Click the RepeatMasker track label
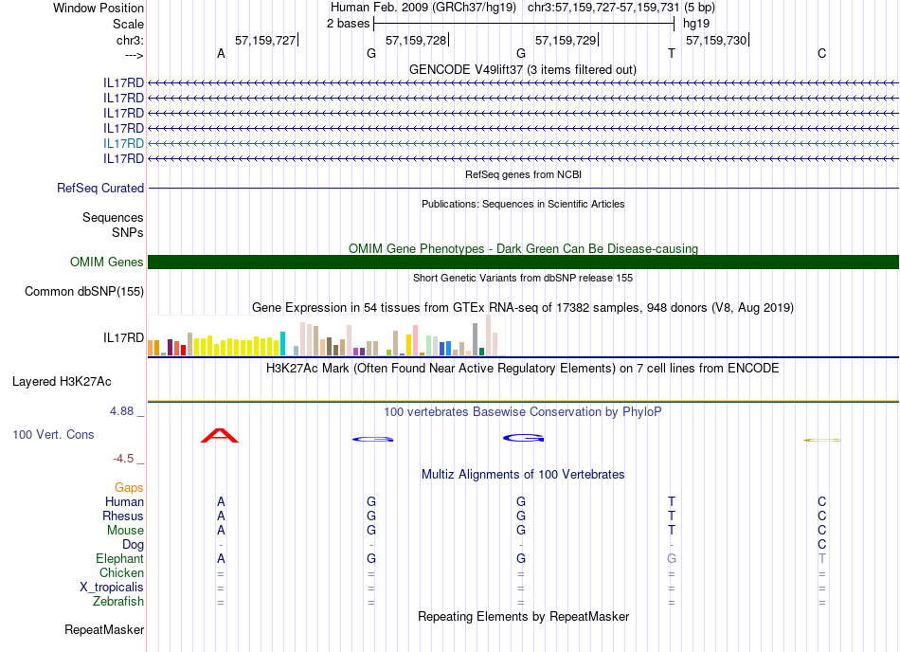900x652 pixels. pos(104,629)
